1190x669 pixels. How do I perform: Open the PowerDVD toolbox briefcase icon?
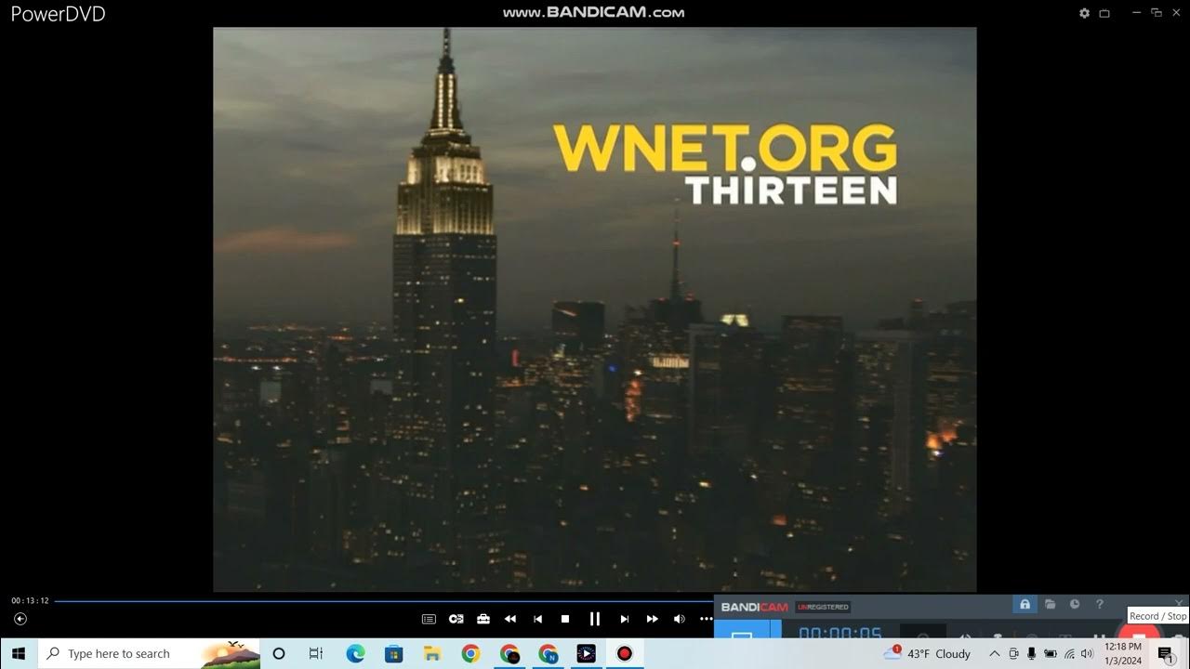(483, 619)
